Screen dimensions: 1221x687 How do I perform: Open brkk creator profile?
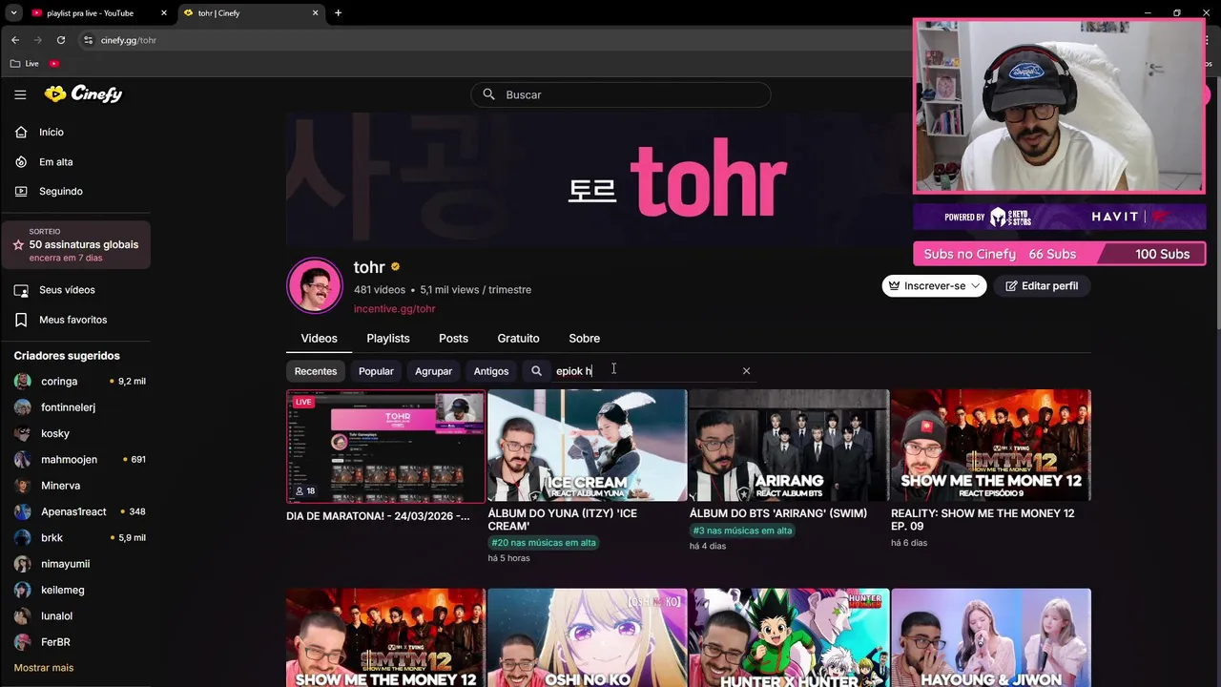52,537
